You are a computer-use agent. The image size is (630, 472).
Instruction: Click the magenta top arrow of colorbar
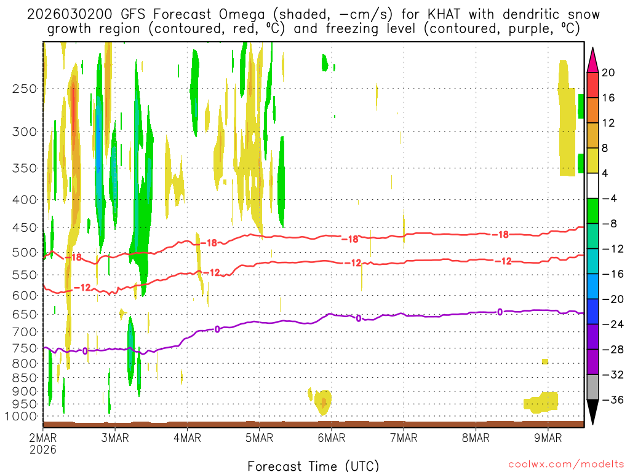point(592,61)
